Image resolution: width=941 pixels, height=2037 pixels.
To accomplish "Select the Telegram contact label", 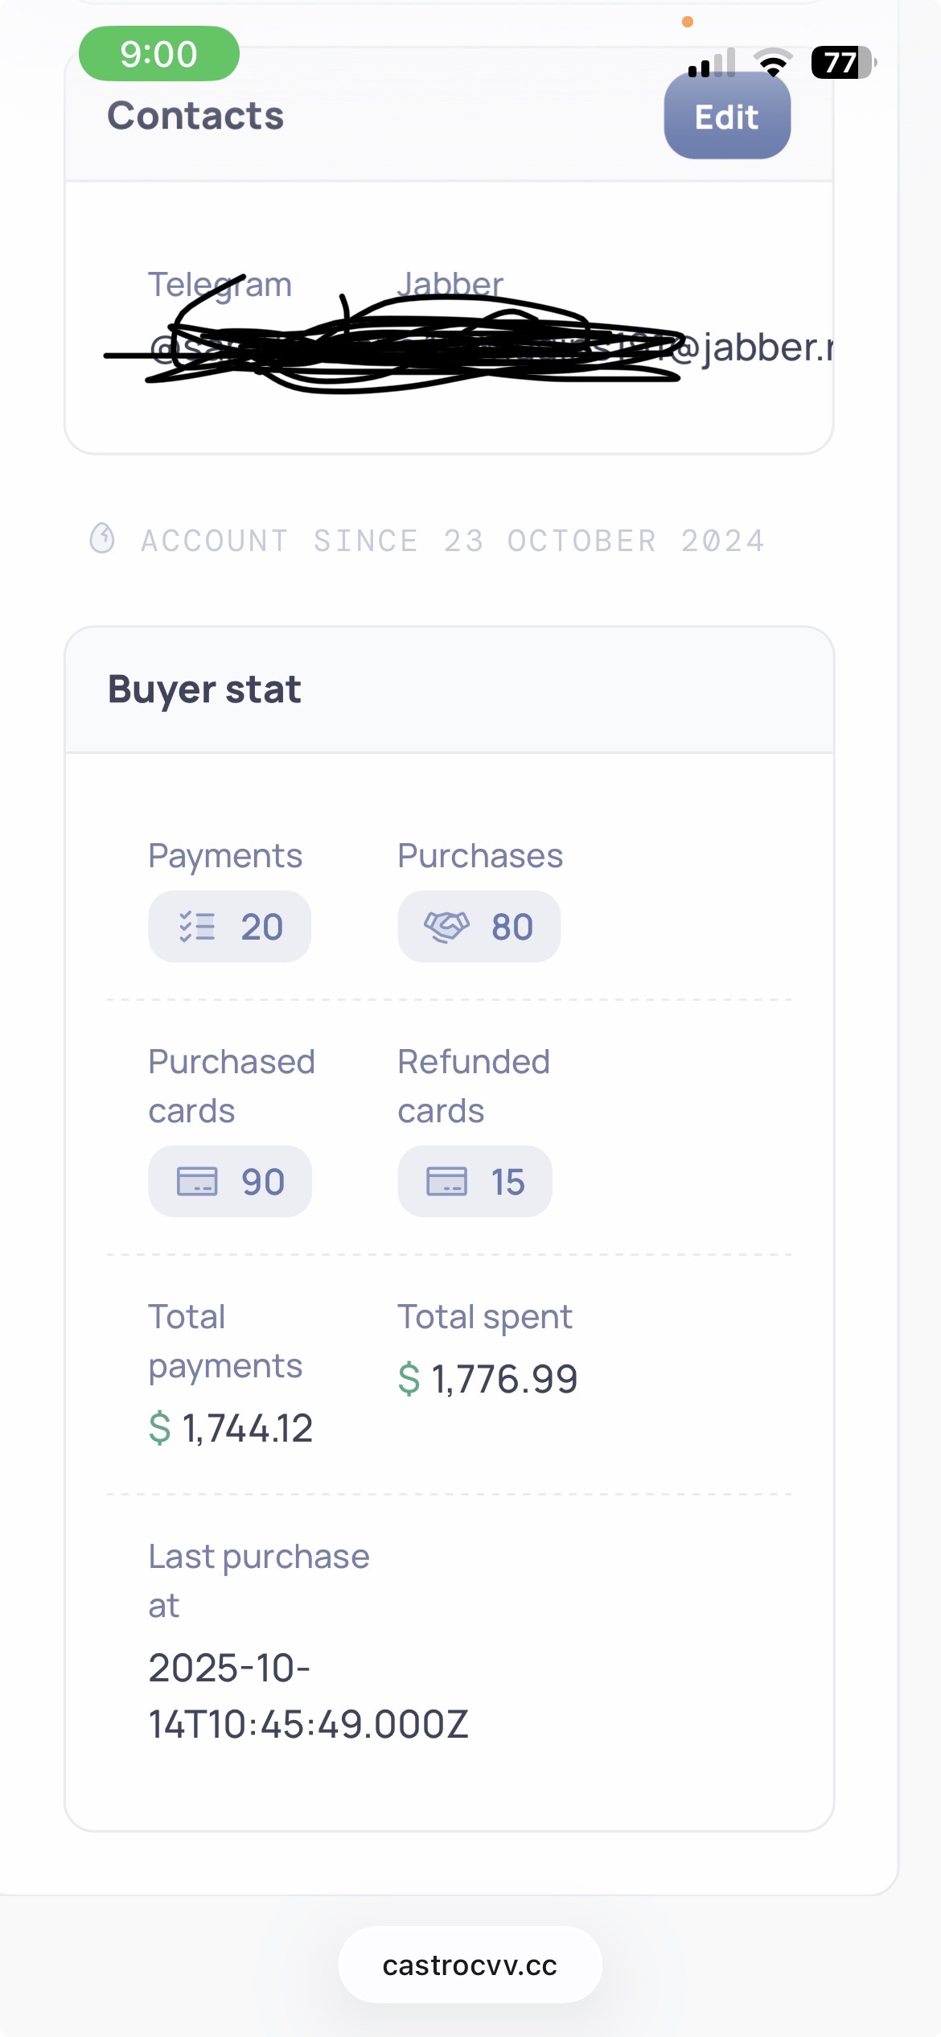I will pyautogui.click(x=220, y=285).
